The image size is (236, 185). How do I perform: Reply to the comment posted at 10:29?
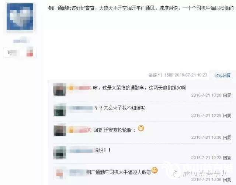pyautogui.click(x=227, y=116)
